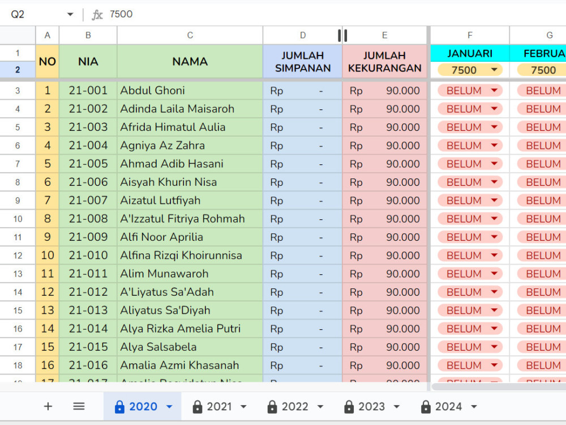Click the NO header cell
The width and height of the screenshot is (566, 425).
coord(48,61)
